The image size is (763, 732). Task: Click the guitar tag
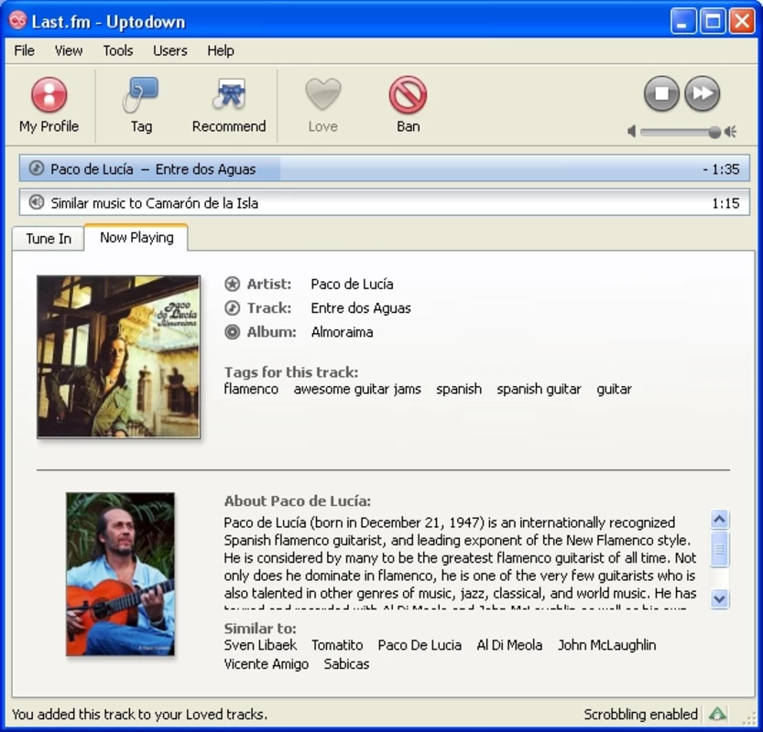pyautogui.click(x=614, y=389)
